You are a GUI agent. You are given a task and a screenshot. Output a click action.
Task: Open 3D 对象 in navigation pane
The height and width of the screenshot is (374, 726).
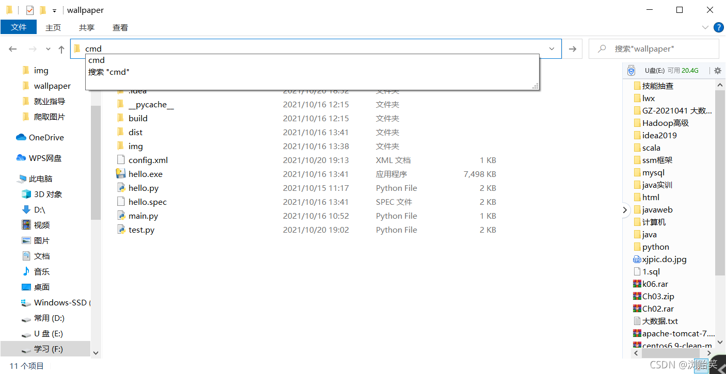pos(48,194)
